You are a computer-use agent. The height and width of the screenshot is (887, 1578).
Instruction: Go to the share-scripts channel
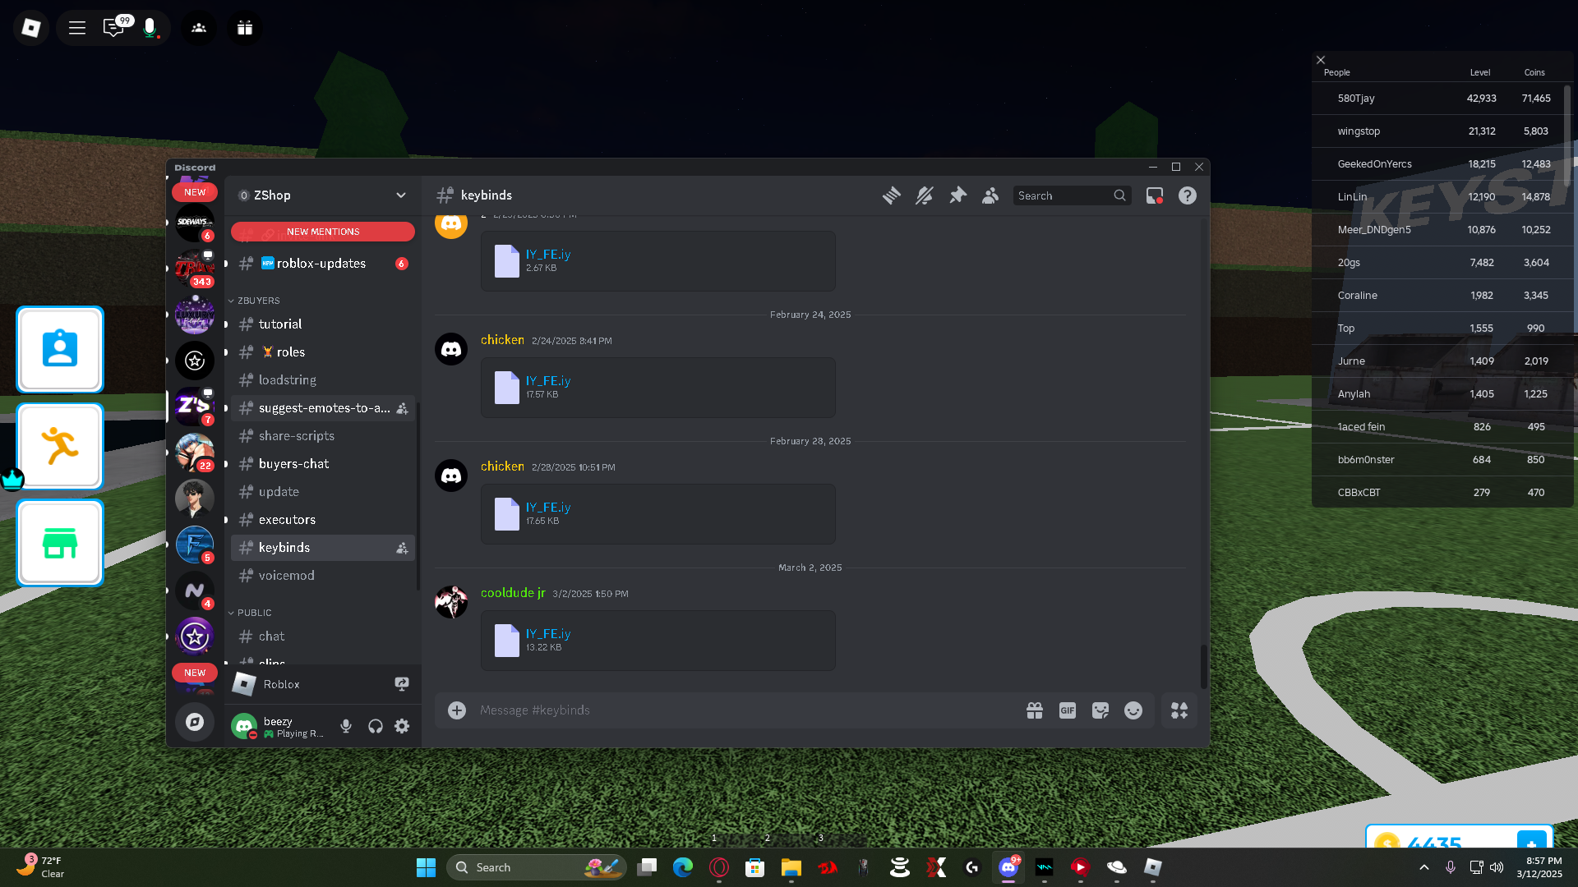click(323, 436)
